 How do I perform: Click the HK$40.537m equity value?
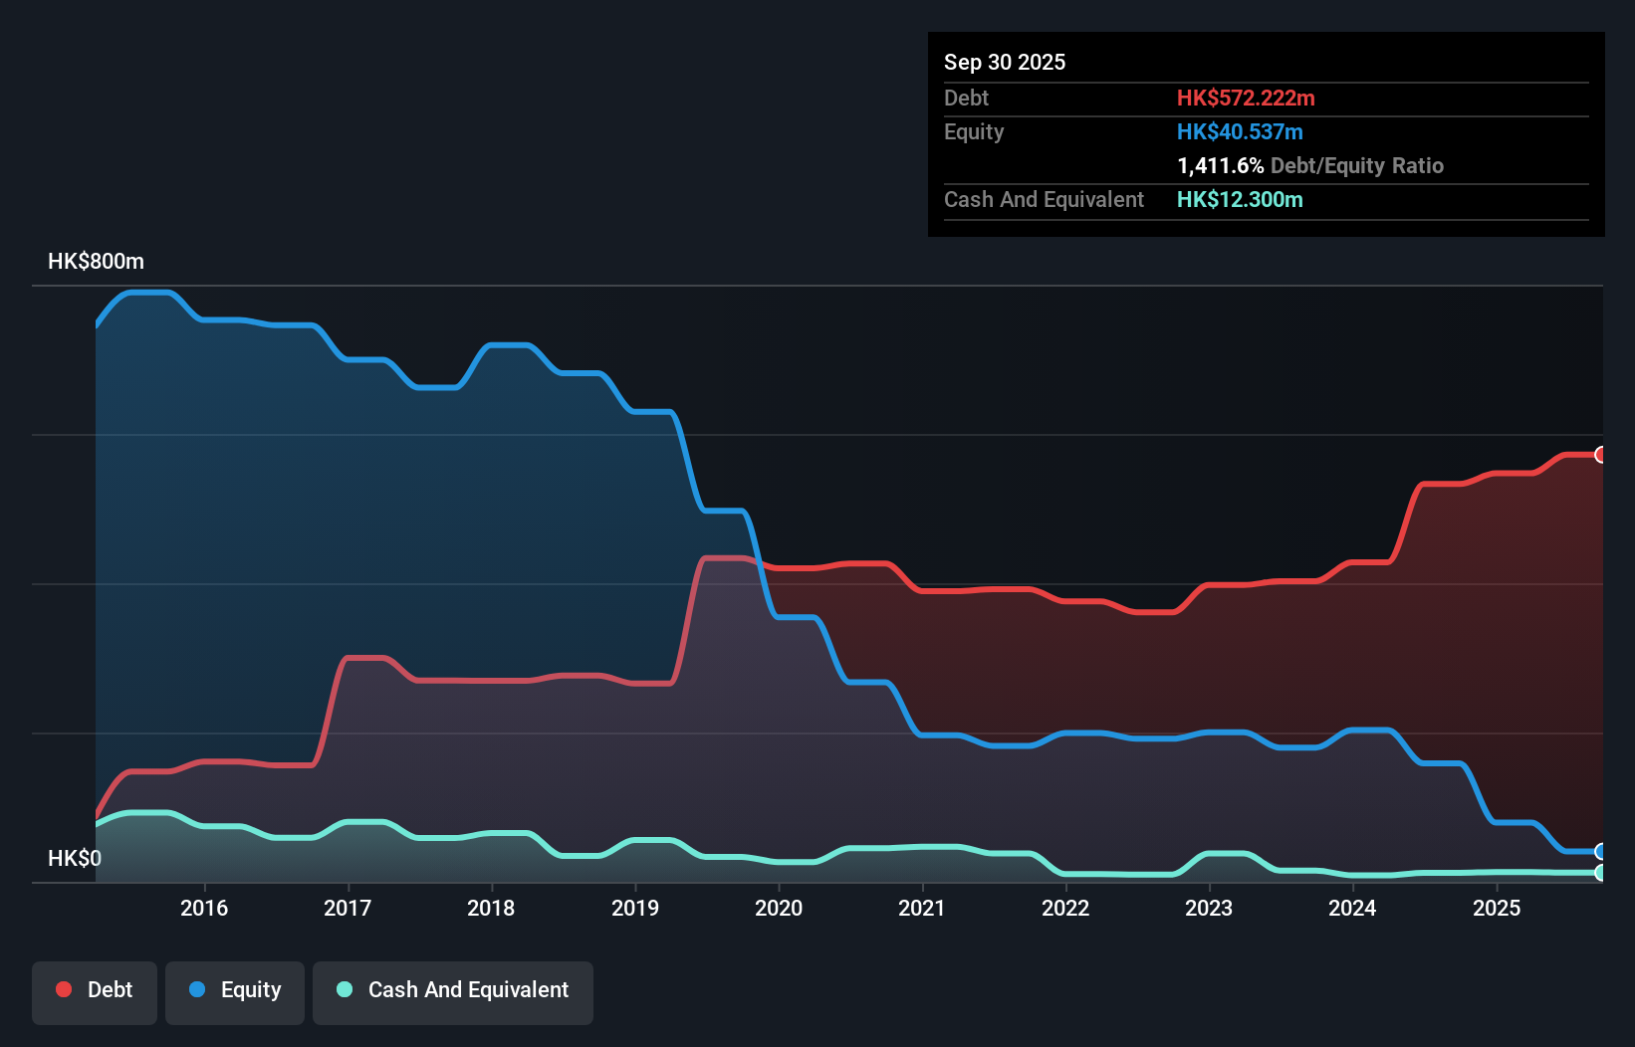(1240, 131)
